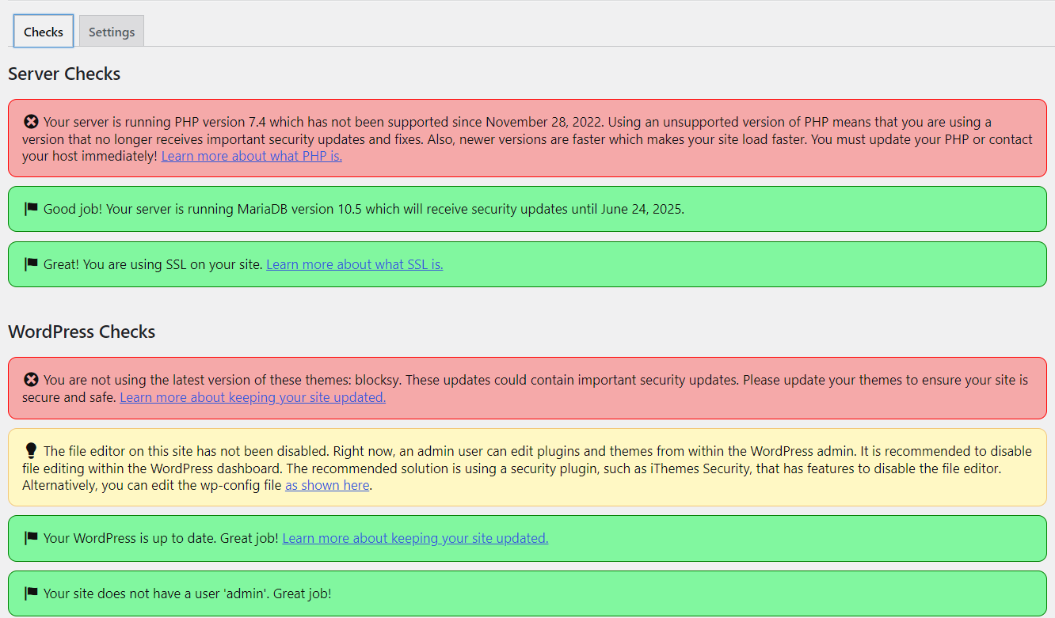
Task: Click the flag icon beside SSL notice
Action: [x=31, y=264]
